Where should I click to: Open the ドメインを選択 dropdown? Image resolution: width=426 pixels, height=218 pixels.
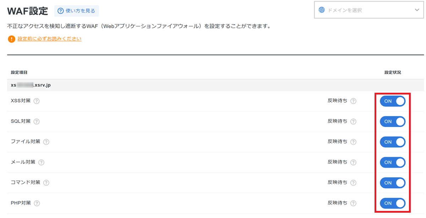368,10
